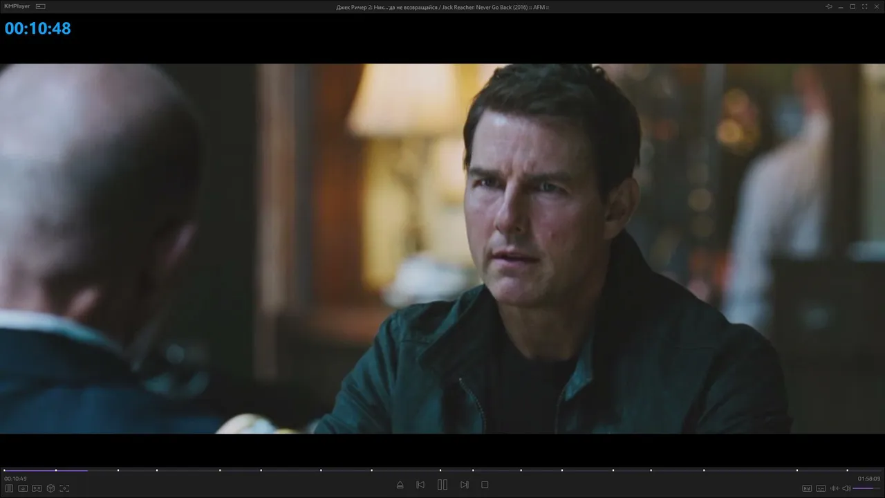
Task: Close the KMPlayer window
Action: coord(877,6)
